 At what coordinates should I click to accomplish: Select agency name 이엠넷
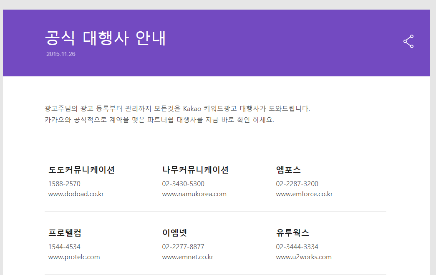click(175, 232)
